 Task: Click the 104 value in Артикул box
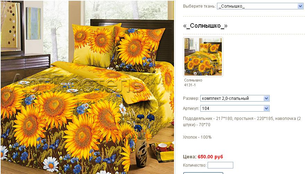[206, 108]
